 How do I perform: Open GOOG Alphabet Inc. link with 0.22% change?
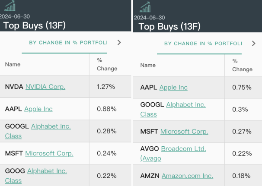click(47, 171)
